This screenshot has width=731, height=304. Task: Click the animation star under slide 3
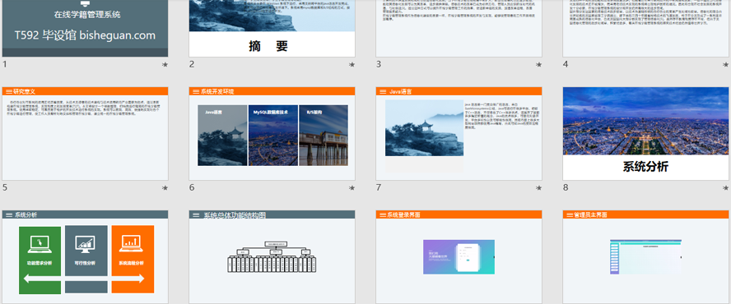click(539, 65)
